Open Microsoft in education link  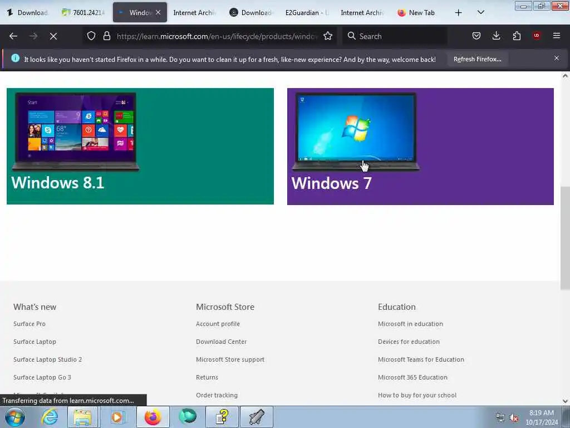pyautogui.click(x=410, y=324)
